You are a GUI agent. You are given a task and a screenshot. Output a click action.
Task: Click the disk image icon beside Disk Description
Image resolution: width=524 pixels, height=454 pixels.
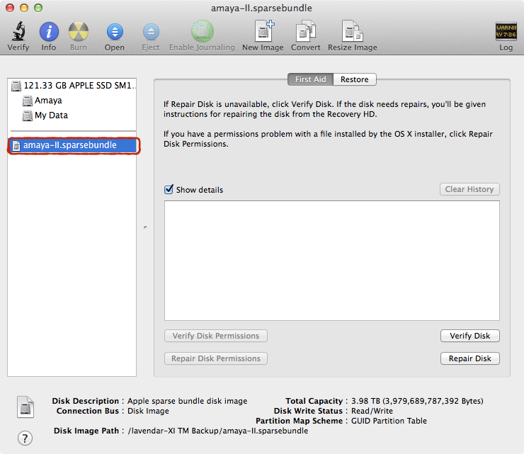25,407
